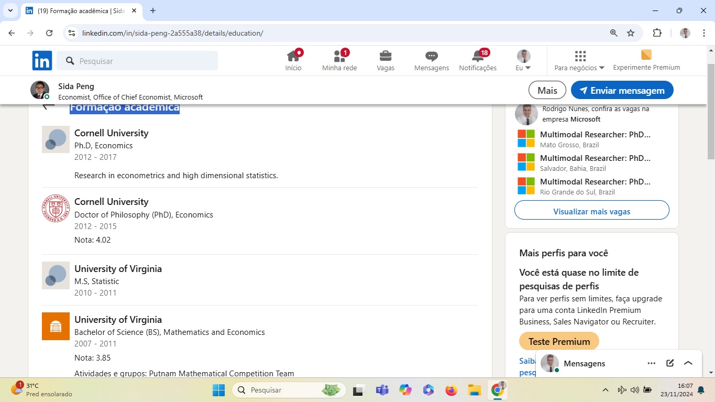
Task: Click Enviar mensagem button
Action: tap(622, 90)
